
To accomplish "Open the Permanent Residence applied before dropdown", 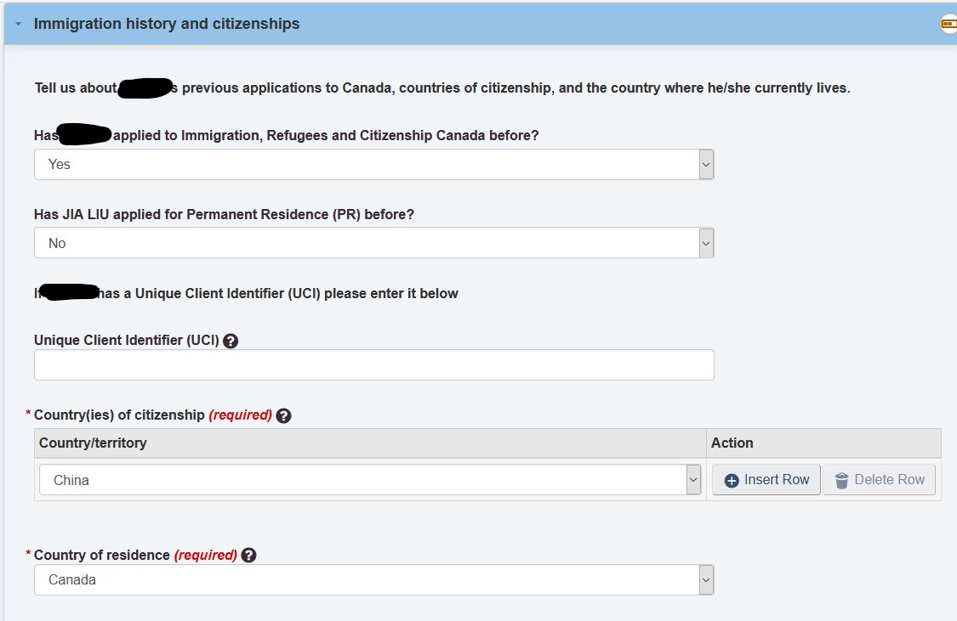I will (x=373, y=243).
